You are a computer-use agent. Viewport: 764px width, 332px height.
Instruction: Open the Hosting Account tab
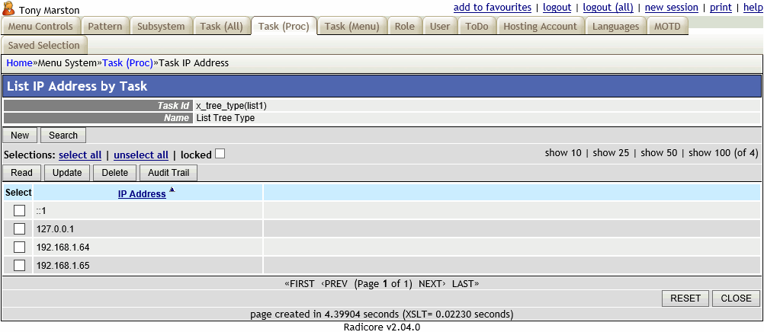pyautogui.click(x=540, y=27)
